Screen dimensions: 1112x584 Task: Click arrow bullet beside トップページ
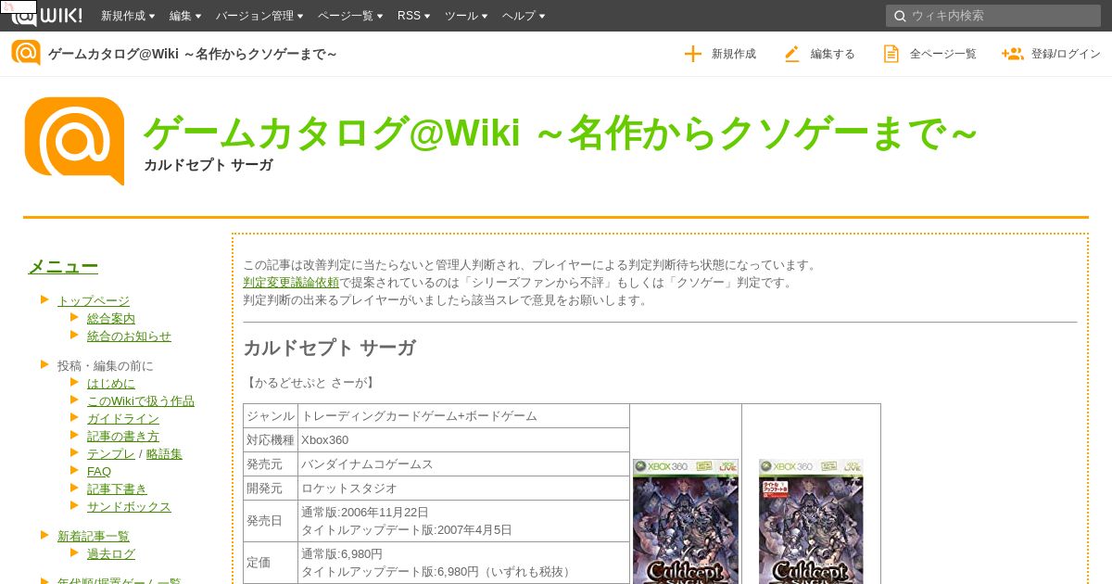pyautogui.click(x=44, y=298)
